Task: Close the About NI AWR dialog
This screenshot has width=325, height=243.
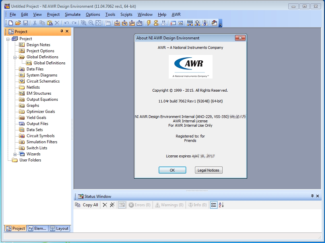Action: [x=240, y=38]
